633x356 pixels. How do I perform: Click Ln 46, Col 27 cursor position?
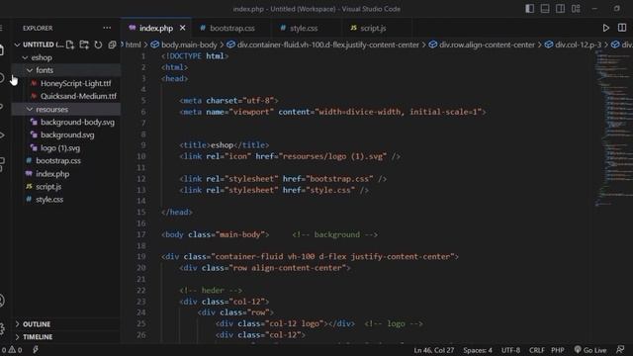pos(433,350)
